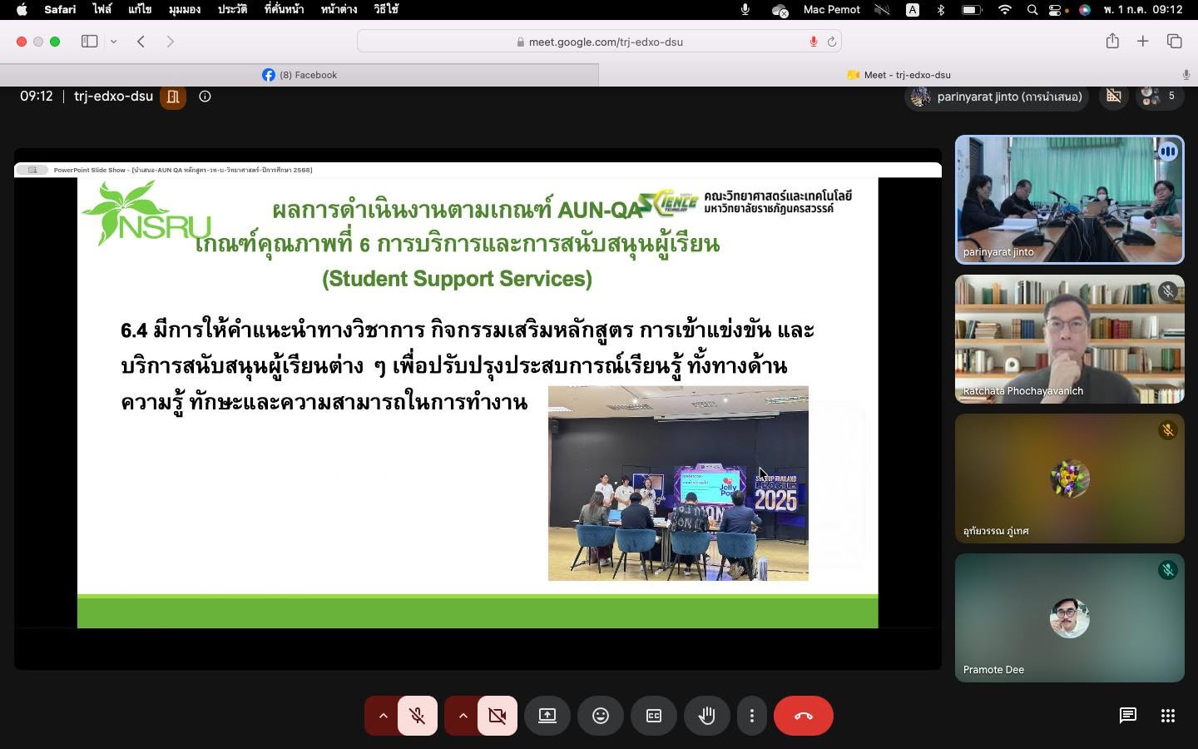Open meeting details info icon

tap(205, 97)
